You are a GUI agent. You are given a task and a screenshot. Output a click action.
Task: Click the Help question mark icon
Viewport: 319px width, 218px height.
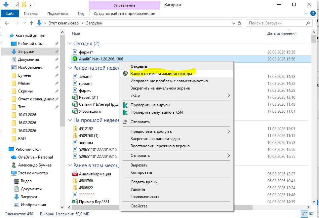coord(313,14)
